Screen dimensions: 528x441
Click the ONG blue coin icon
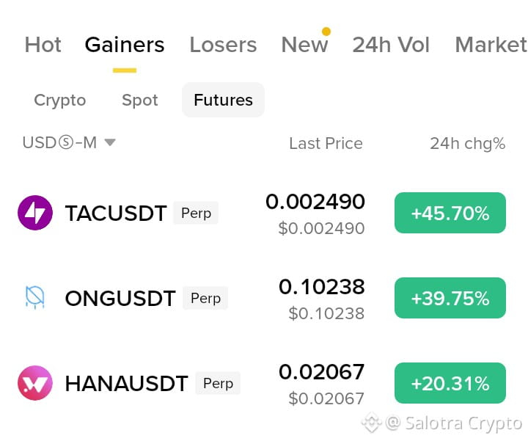coord(35,297)
